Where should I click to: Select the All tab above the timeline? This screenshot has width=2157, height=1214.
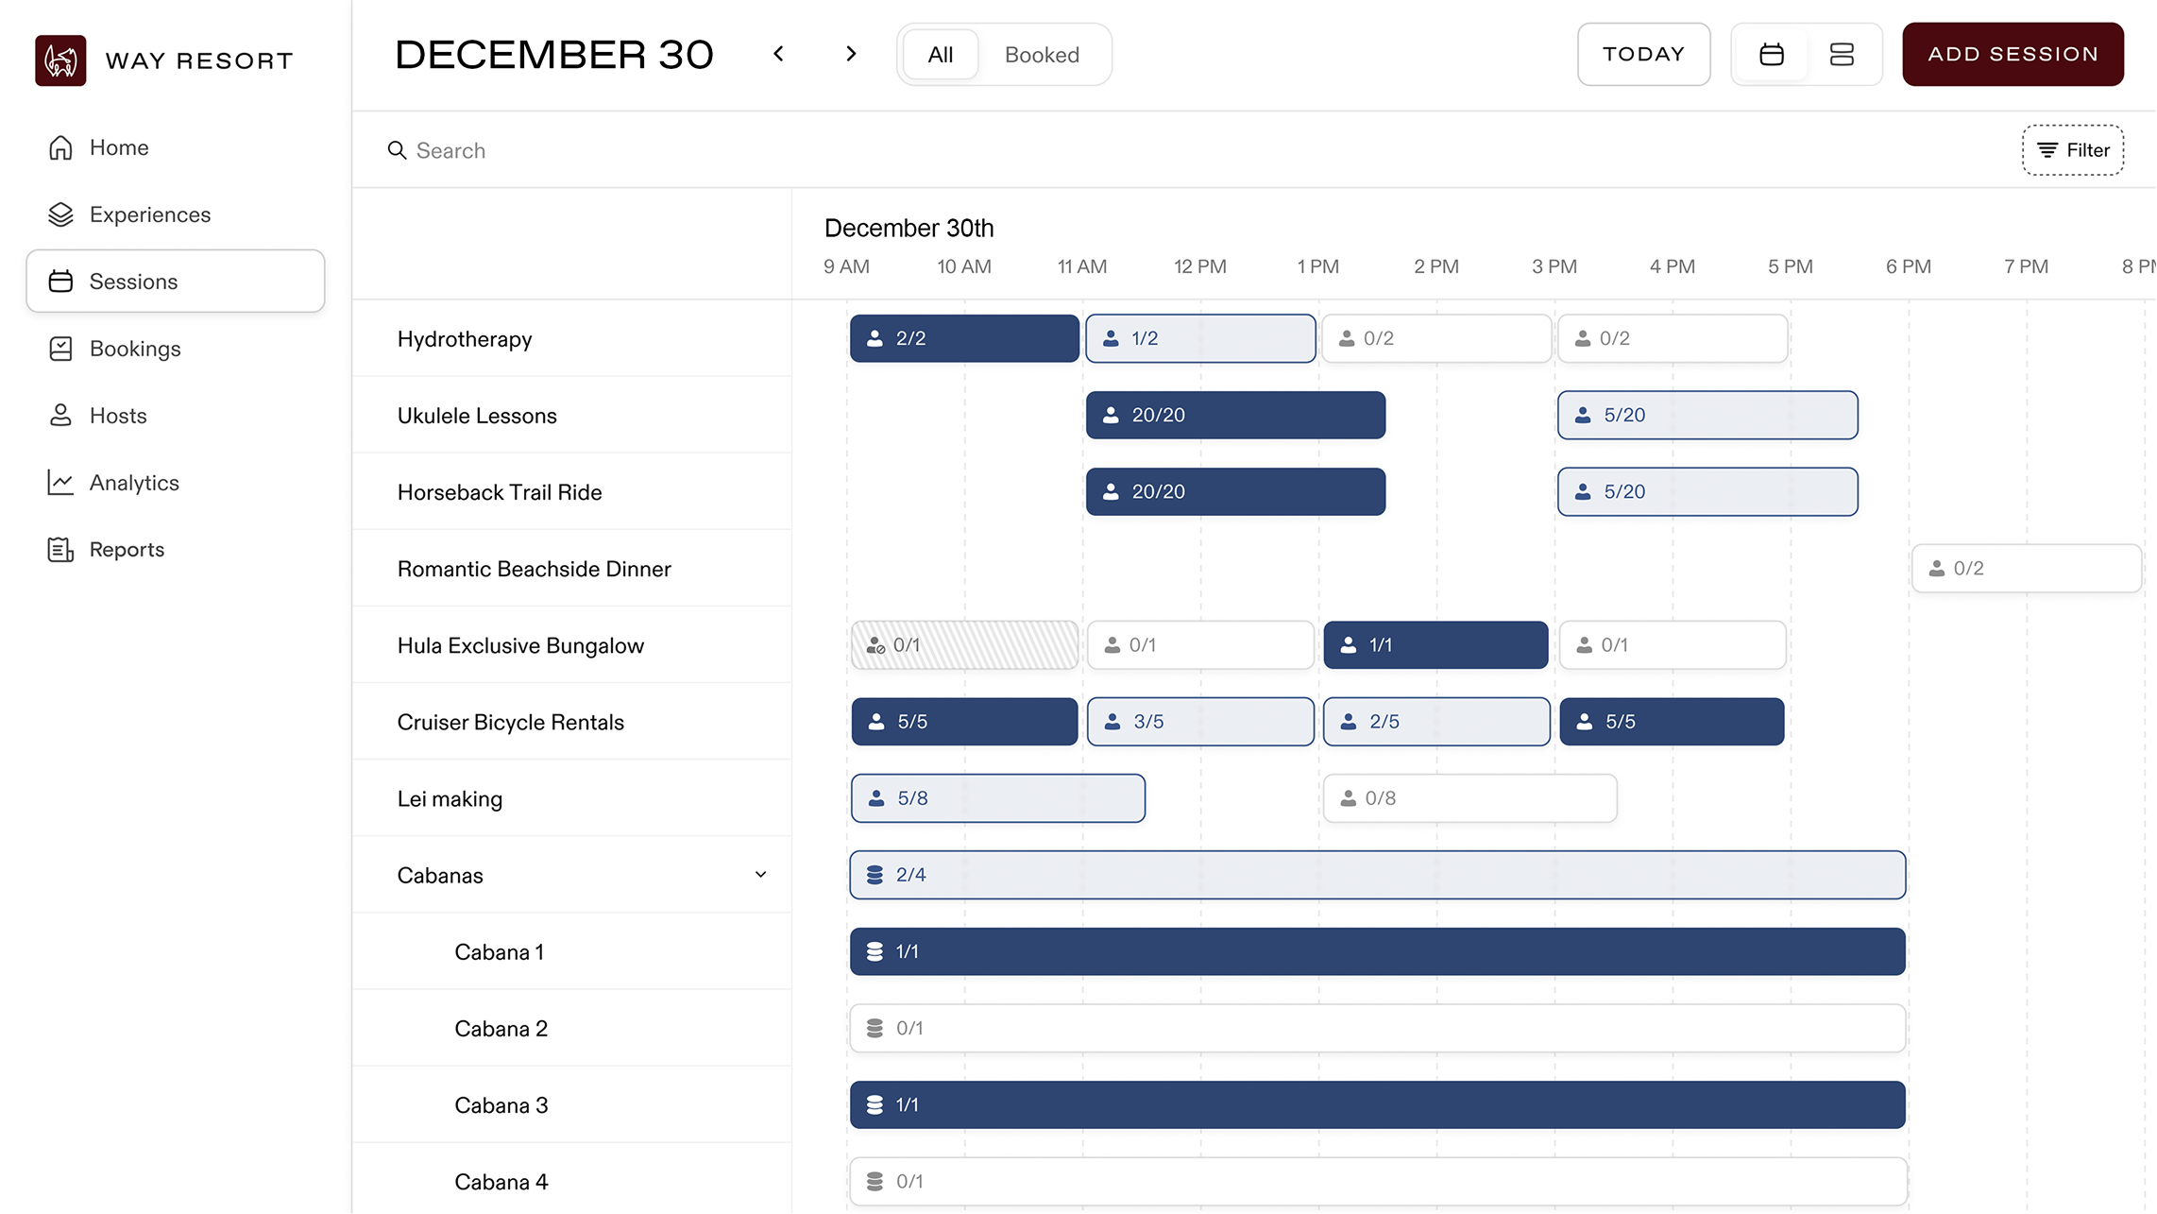click(940, 54)
